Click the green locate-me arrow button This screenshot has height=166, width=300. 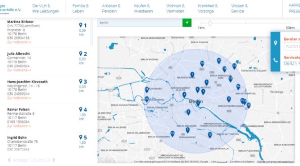187,23
